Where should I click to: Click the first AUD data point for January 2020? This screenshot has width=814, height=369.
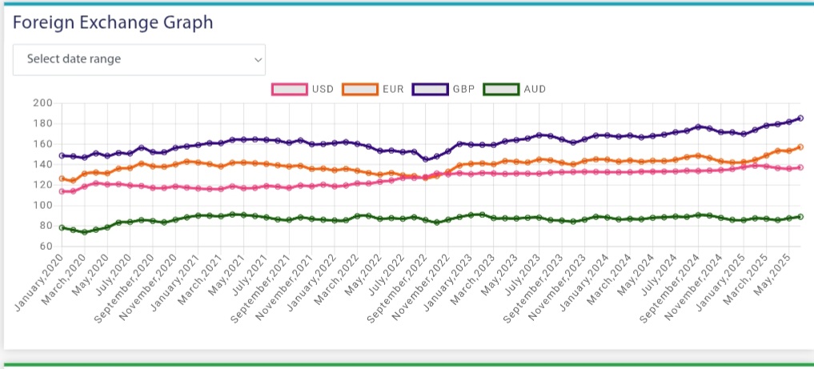click(62, 227)
